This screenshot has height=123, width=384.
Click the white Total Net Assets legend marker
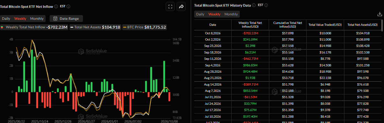[x=72, y=27]
